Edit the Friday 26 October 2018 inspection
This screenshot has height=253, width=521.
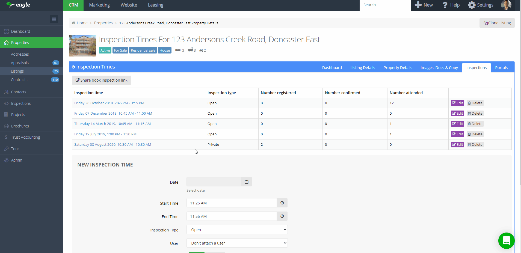(457, 103)
